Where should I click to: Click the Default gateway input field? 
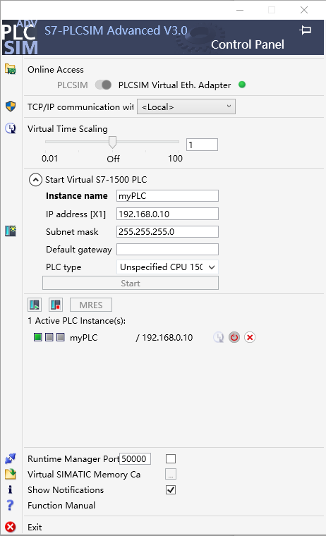tap(167, 249)
